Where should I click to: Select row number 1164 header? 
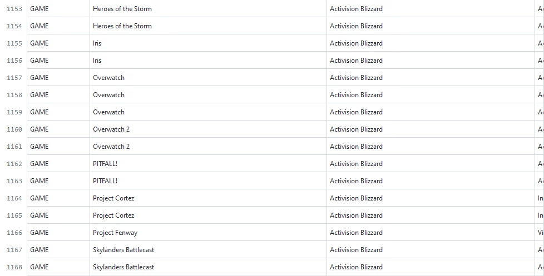coord(13,198)
